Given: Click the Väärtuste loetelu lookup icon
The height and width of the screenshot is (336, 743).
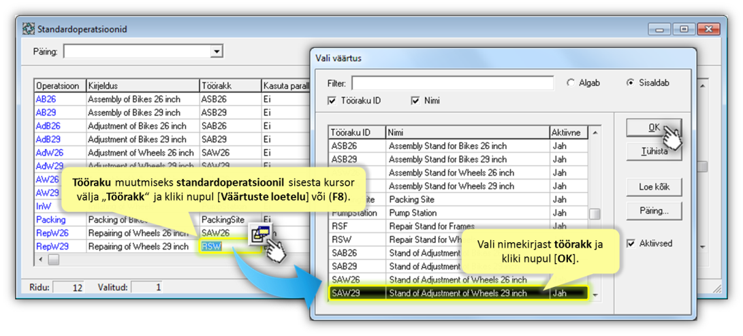Looking at the screenshot, I should coord(259,234).
